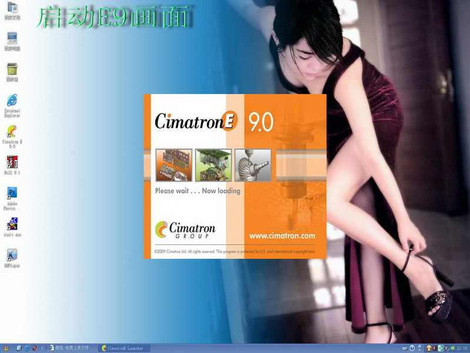
Task: Select the Cimatron E 9.0 desktop shortcut
Action: [x=12, y=136]
